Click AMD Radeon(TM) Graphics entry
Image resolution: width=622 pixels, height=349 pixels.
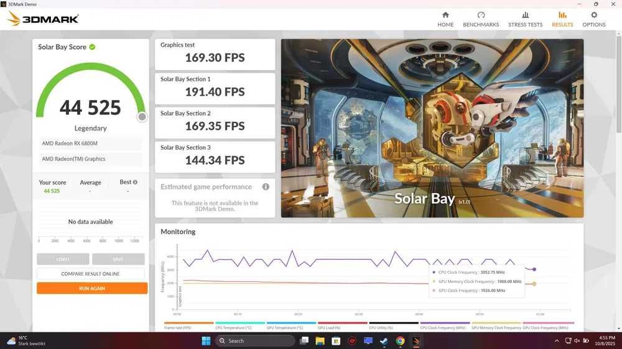coord(90,159)
